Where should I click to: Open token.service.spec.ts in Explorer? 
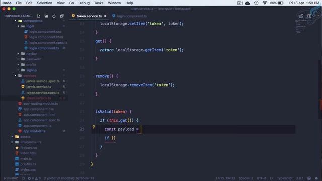click(x=43, y=93)
